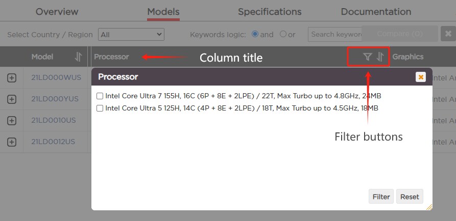Image resolution: width=456 pixels, height=221 pixels.
Task: Expand the 21LD0012US row plus icon
Action: (12, 142)
